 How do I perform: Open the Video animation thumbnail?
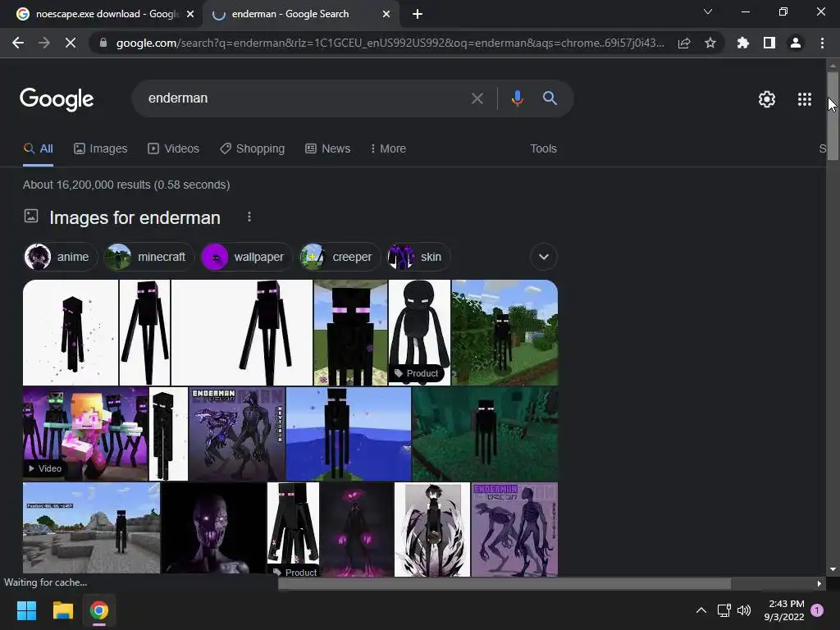point(85,433)
